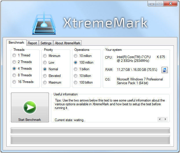The width and height of the screenshot is (180, 153).
Task: Click the 'Threads' group label
Action: [x=19, y=50]
